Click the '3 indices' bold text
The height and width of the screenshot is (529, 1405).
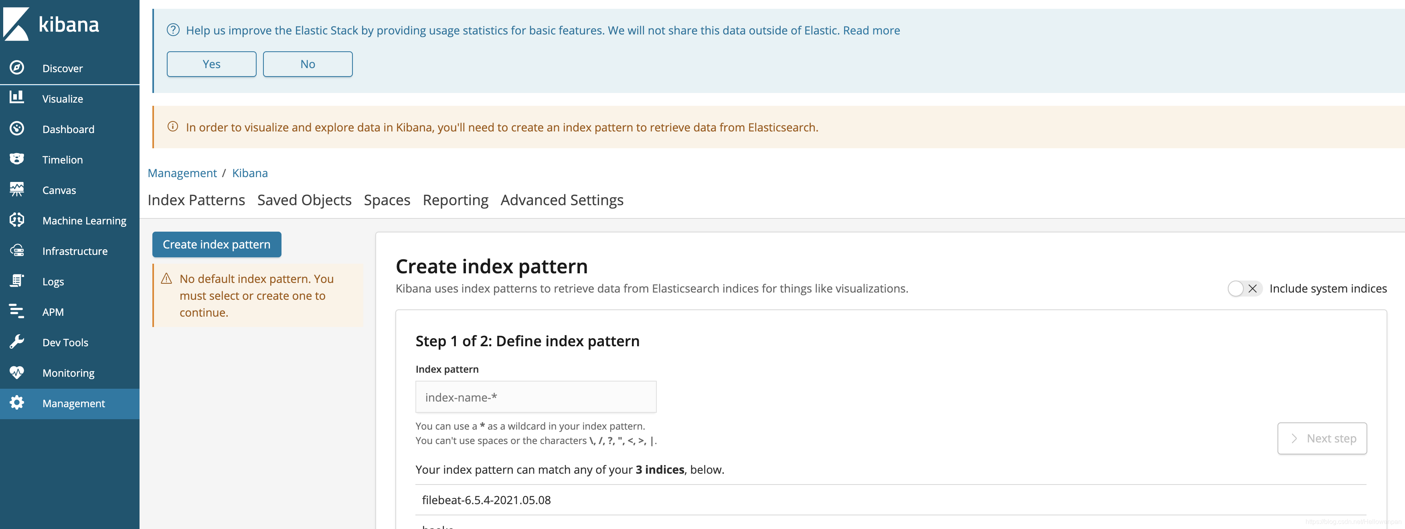point(660,470)
